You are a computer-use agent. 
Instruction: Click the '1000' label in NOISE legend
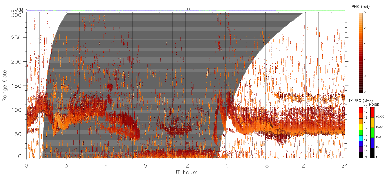(379, 127)
